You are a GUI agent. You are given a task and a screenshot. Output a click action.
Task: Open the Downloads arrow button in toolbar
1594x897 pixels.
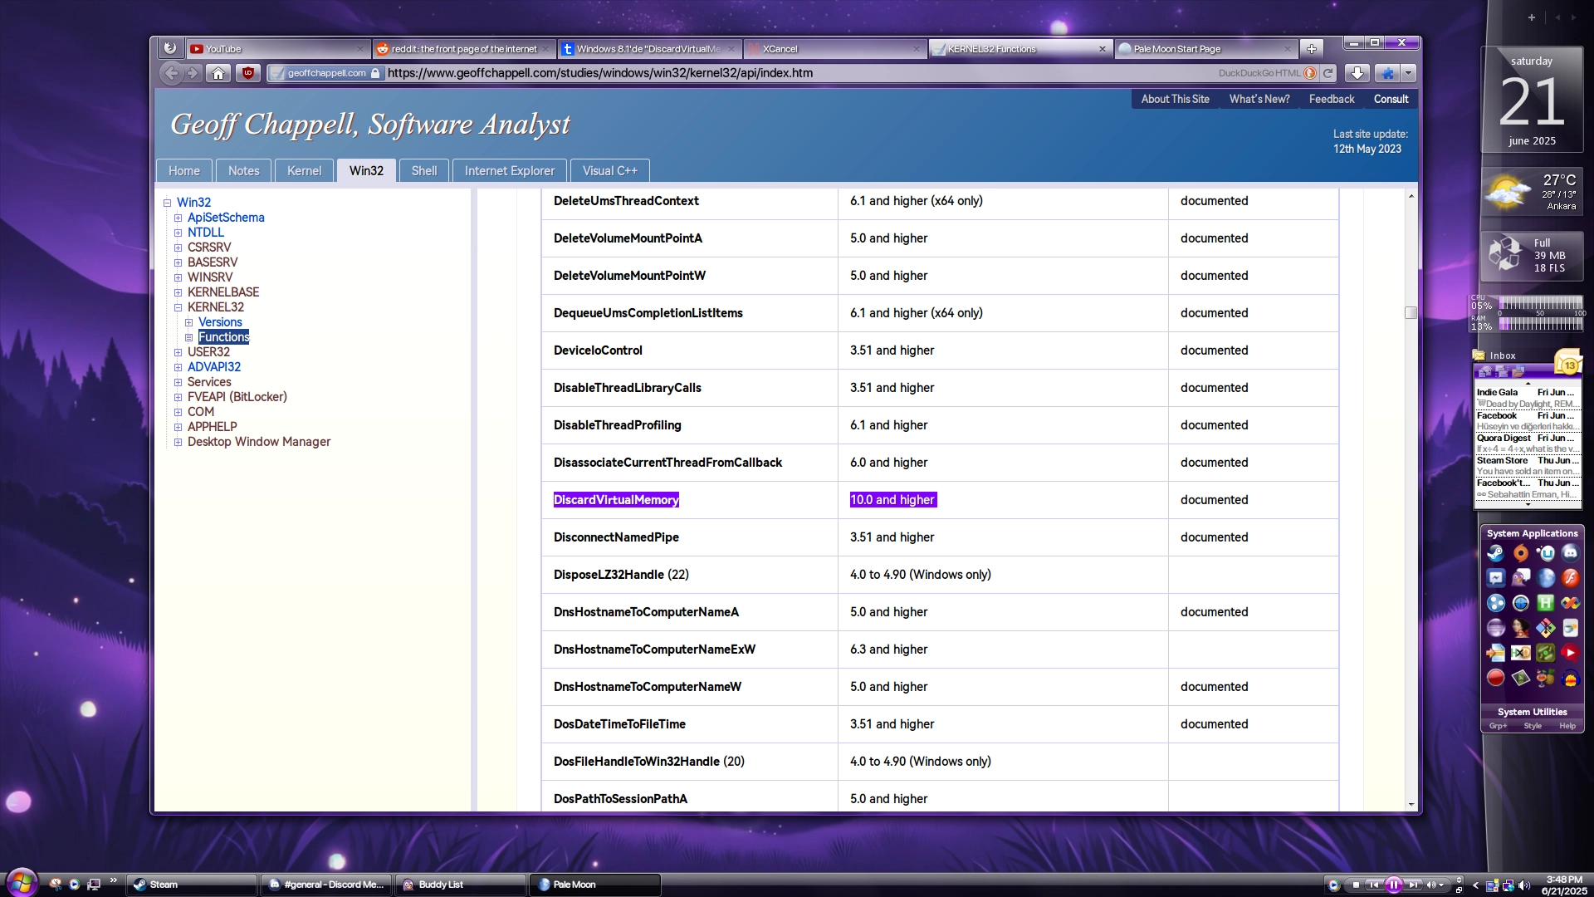click(1357, 73)
